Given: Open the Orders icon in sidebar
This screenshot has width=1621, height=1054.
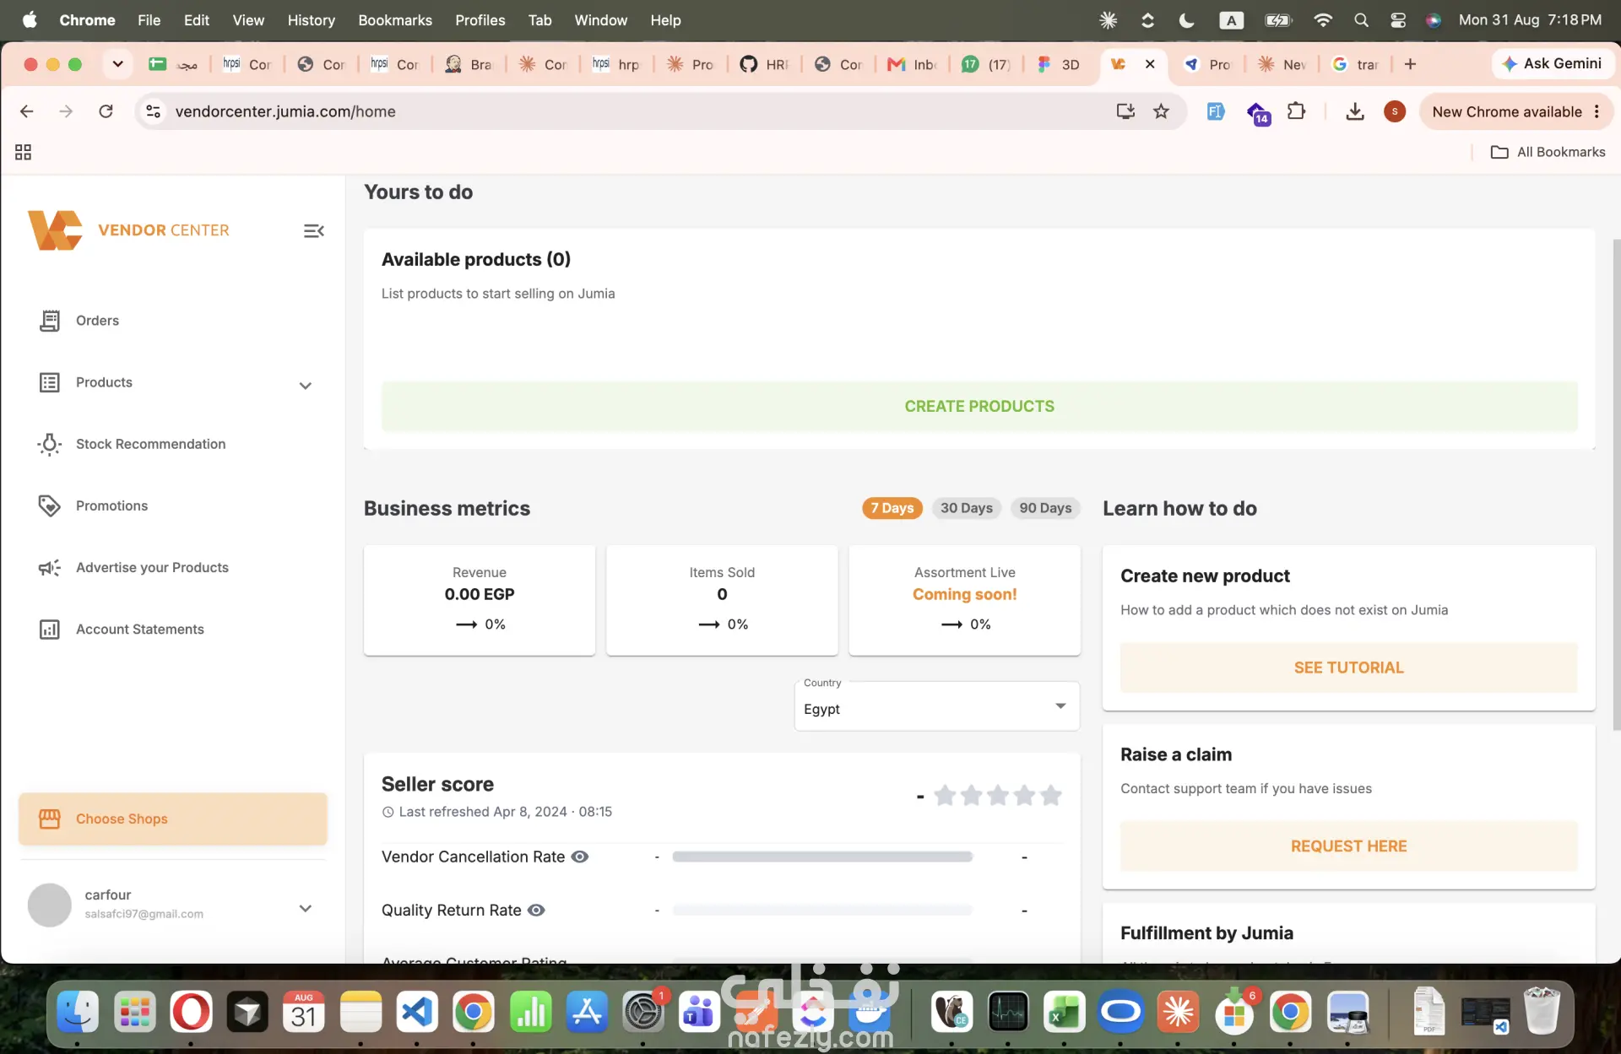Looking at the screenshot, I should (x=50, y=321).
